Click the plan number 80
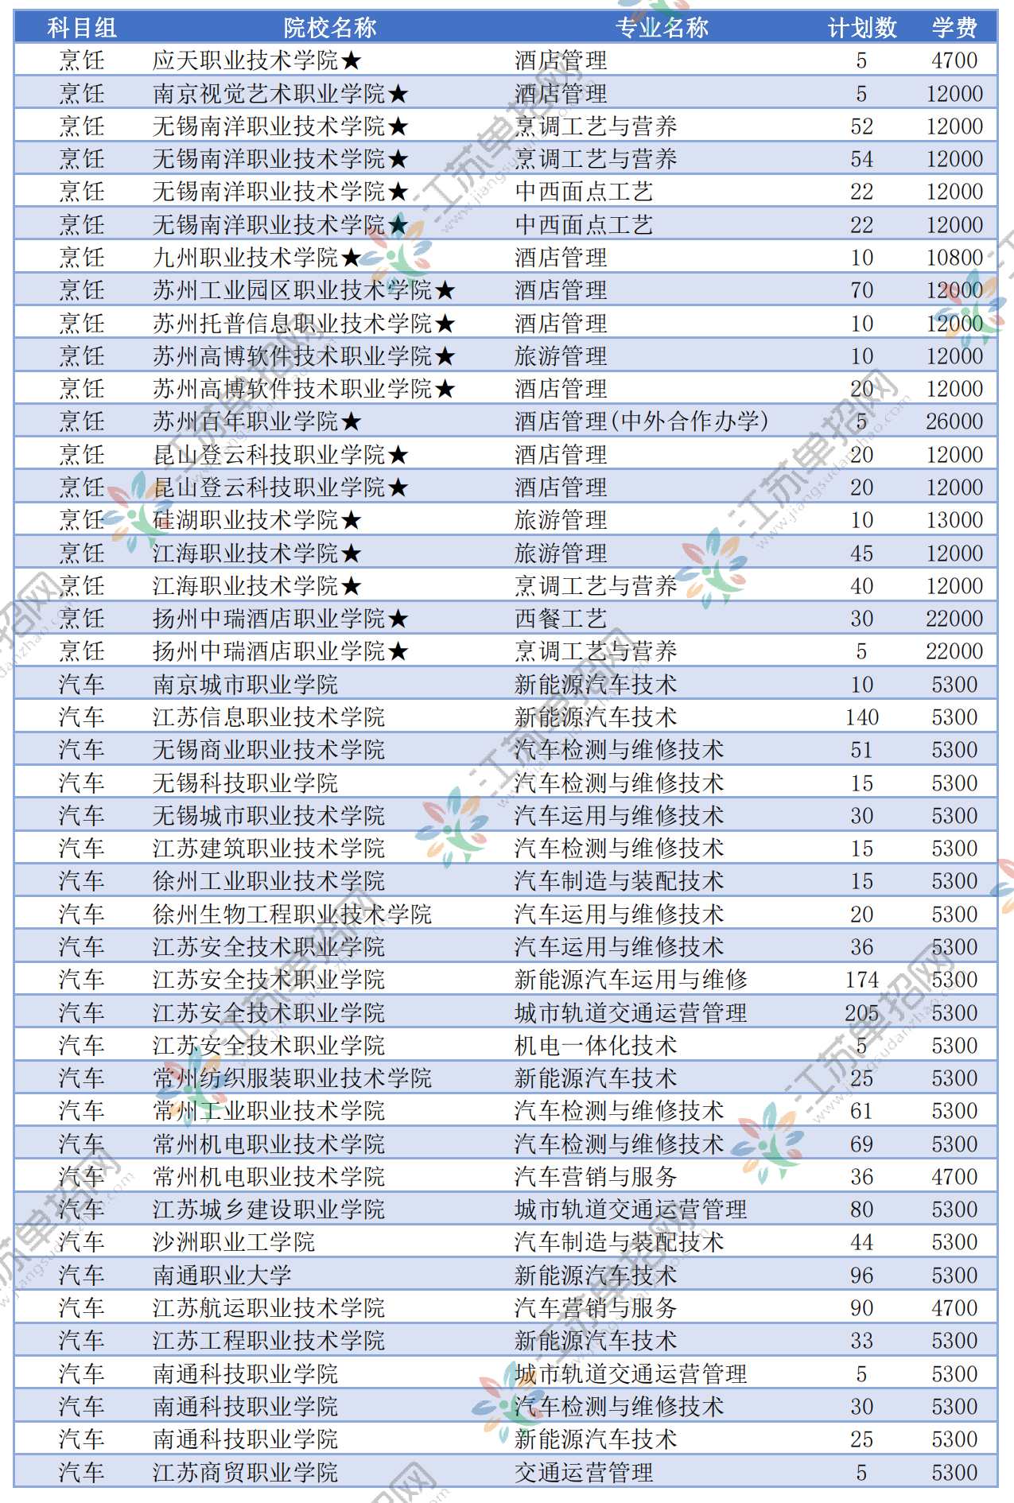The image size is (1014, 1503). 862,1210
